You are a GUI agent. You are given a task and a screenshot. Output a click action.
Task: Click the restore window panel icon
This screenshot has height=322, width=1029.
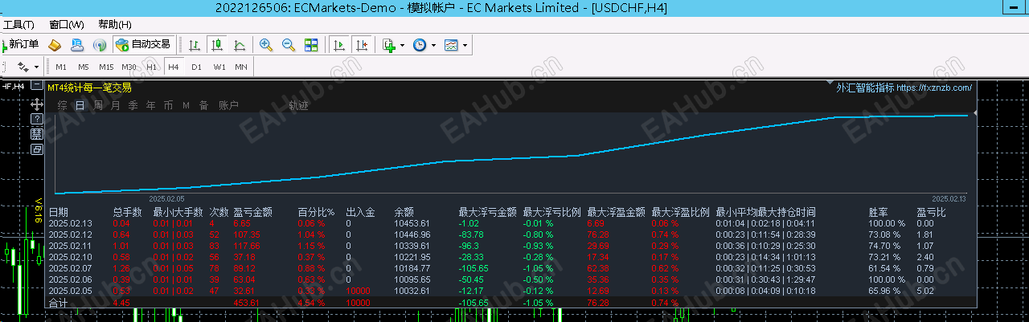(37, 149)
